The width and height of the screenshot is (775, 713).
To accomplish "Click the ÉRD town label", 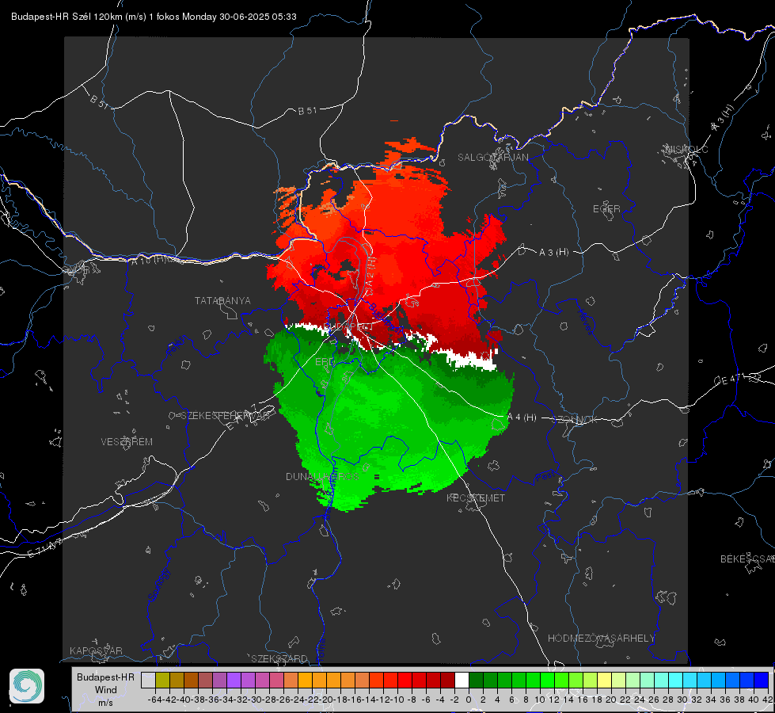I will click(325, 362).
